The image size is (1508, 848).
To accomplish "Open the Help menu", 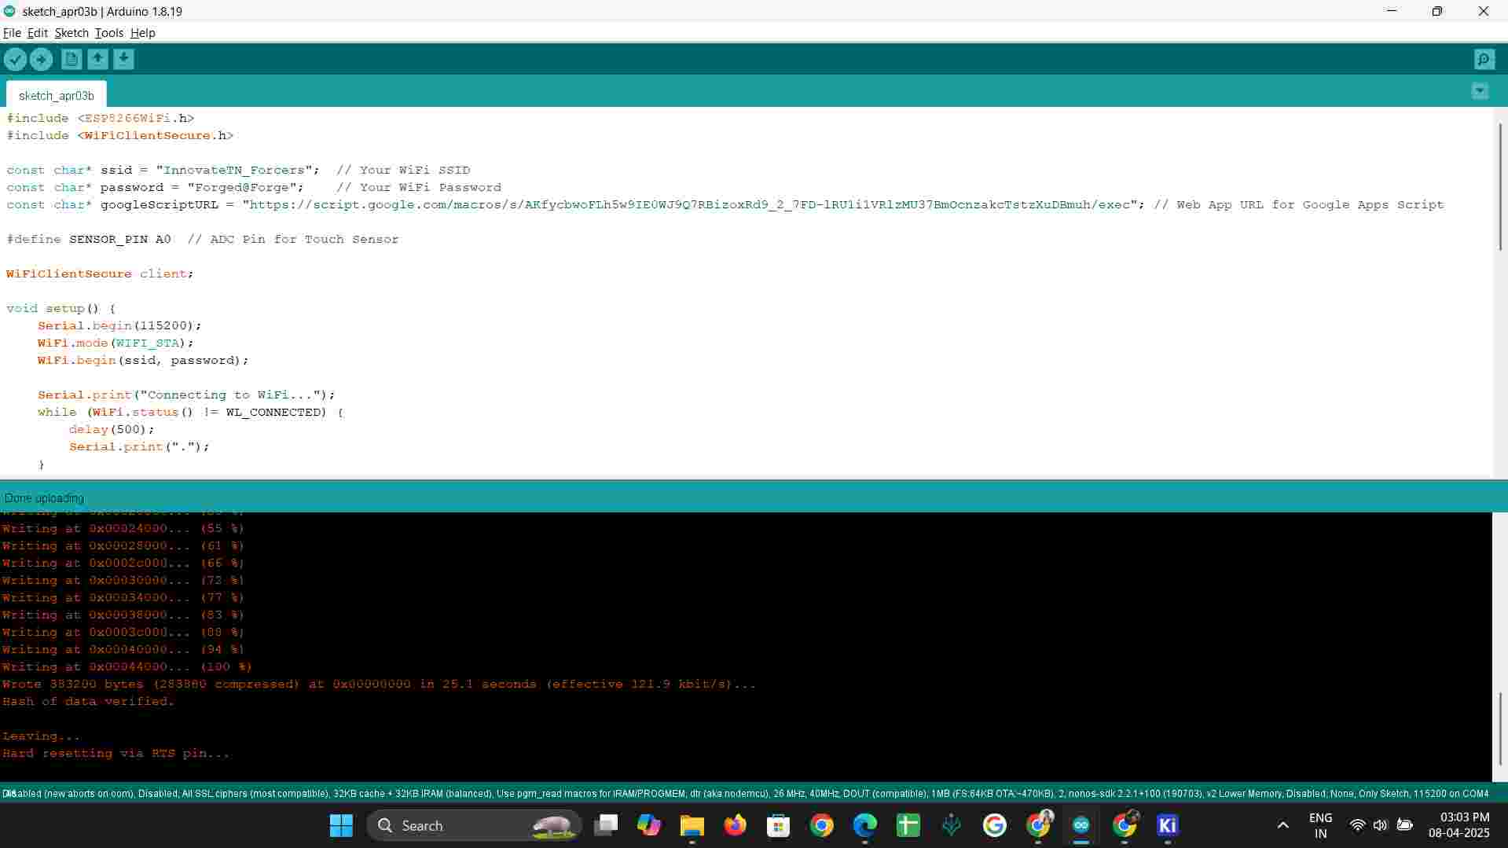I will (142, 33).
